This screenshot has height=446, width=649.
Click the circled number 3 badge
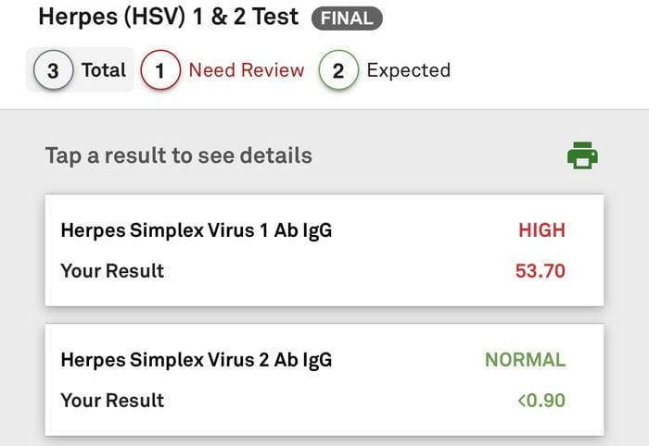pos(54,70)
